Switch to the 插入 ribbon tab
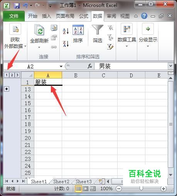Image resolution: width=177 pixels, height=196 pixels. (46, 16)
